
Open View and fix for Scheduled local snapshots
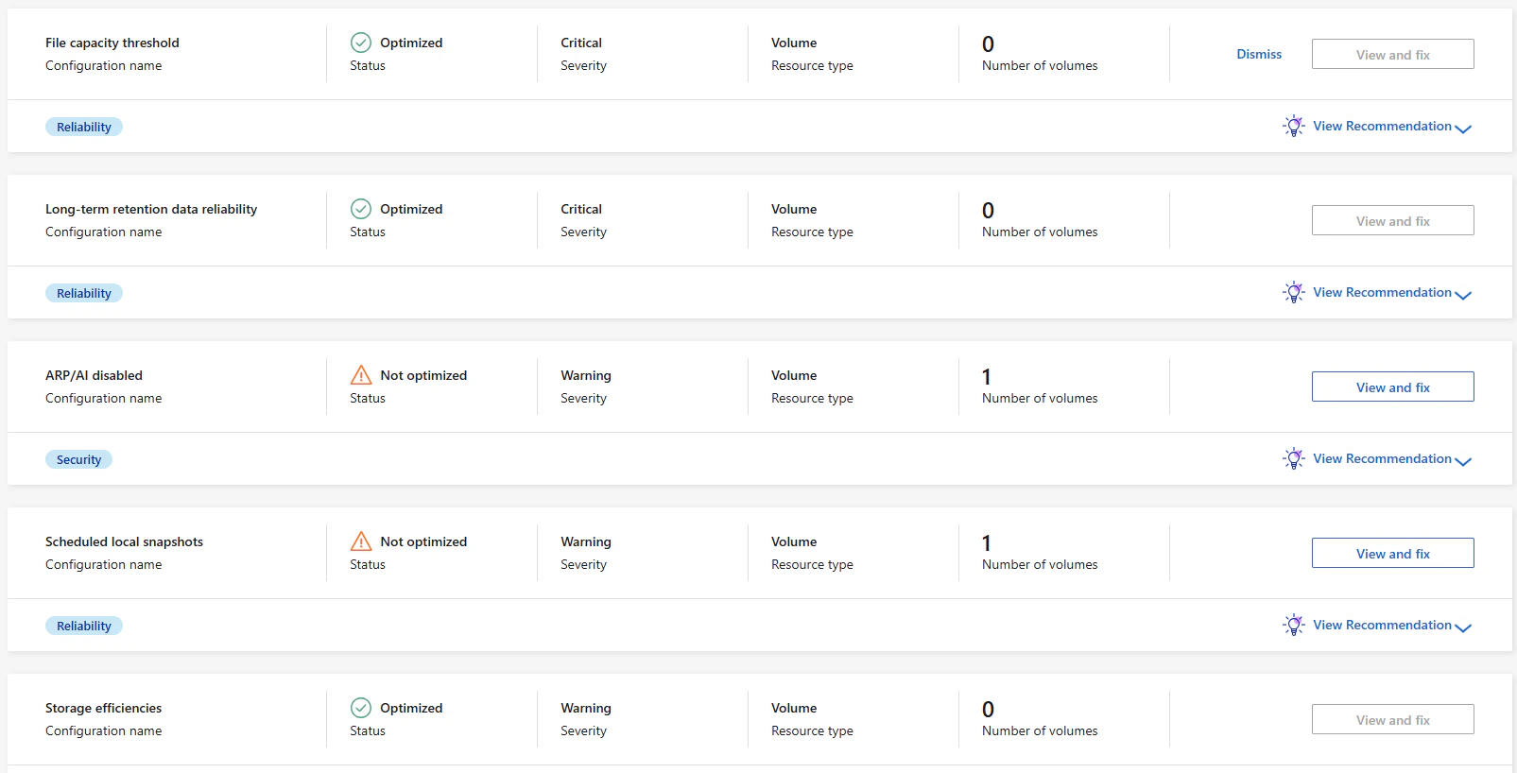[1392, 553]
